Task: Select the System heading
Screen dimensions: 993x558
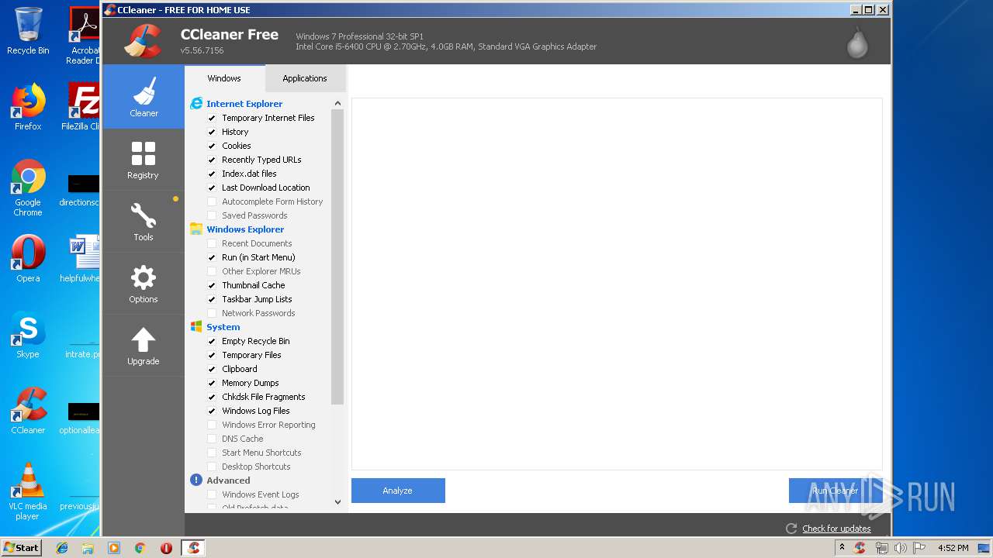Action: (x=223, y=327)
